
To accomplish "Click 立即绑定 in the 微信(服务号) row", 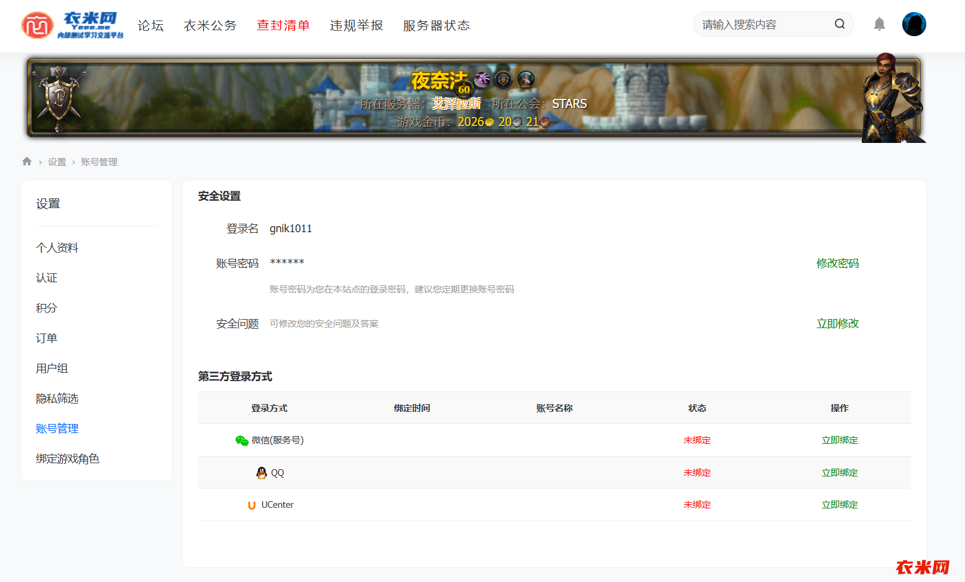I will [839, 440].
